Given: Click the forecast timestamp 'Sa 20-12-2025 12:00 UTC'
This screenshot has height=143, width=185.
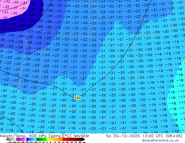Looking at the screenshot, I should [x=135, y=136].
